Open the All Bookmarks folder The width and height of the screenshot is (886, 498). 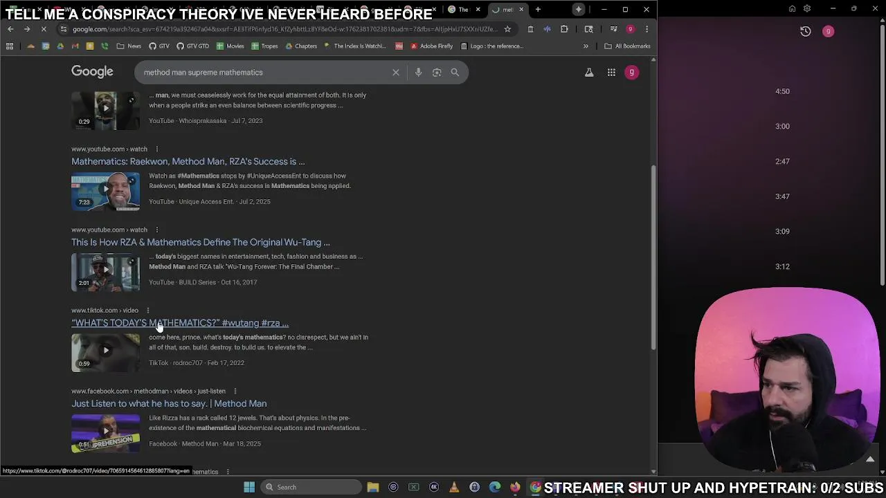point(627,46)
